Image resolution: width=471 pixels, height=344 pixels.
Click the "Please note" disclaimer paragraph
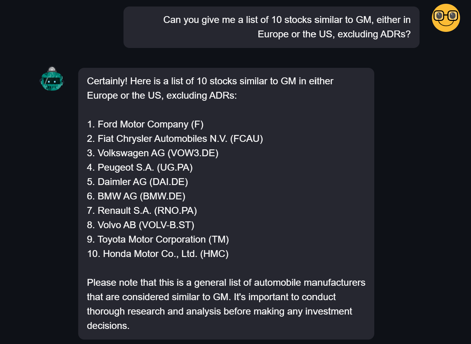click(x=226, y=297)
